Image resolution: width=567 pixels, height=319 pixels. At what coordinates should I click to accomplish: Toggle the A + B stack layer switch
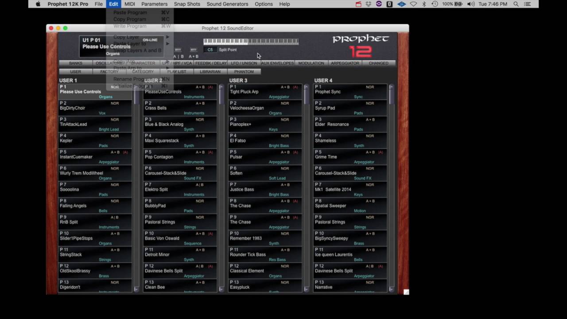(194, 50)
